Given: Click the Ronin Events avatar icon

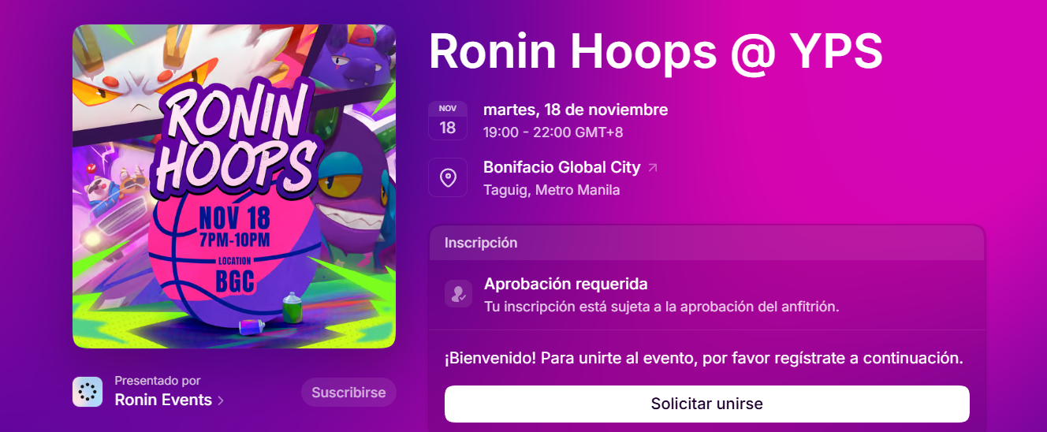Looking at the screenshot, I should (88, 391).
